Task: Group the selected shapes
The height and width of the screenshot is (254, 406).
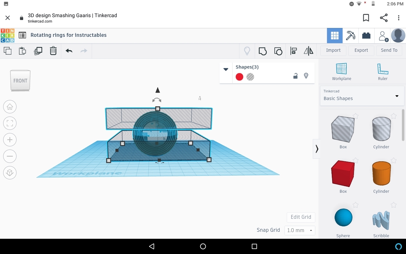Action: point(263,51)
